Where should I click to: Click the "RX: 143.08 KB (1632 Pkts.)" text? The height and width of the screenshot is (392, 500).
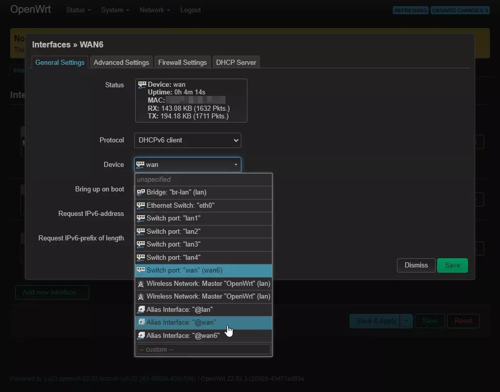point(189,108)
